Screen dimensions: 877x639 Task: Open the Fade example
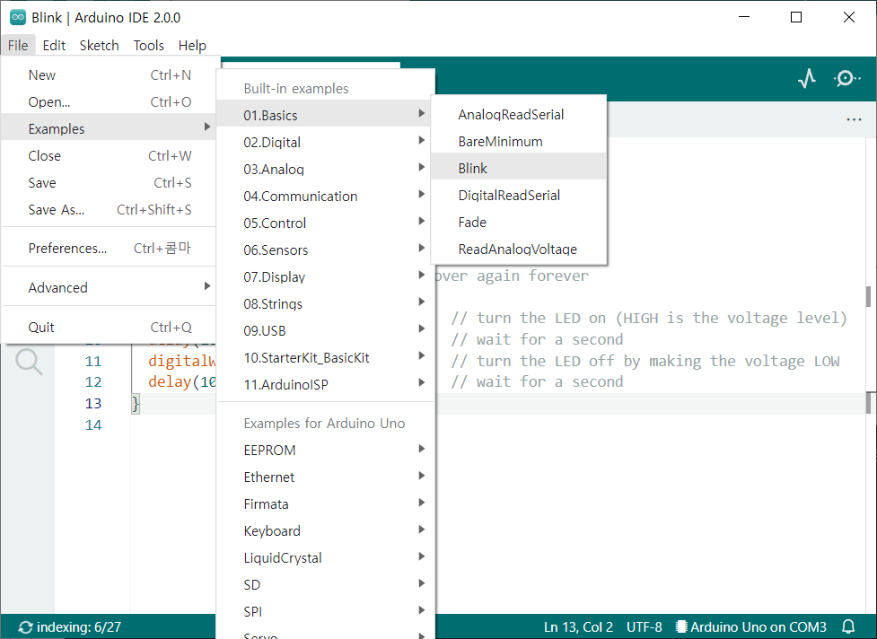(519, 222)
